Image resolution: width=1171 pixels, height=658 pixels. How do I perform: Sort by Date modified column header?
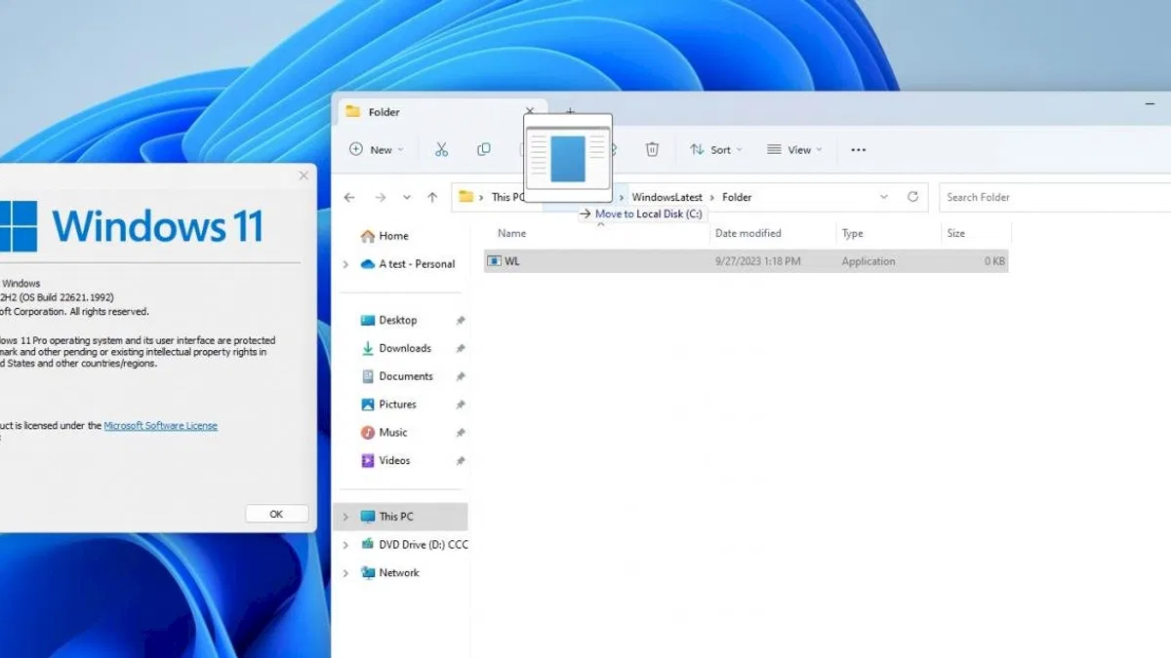coord(747,233)
